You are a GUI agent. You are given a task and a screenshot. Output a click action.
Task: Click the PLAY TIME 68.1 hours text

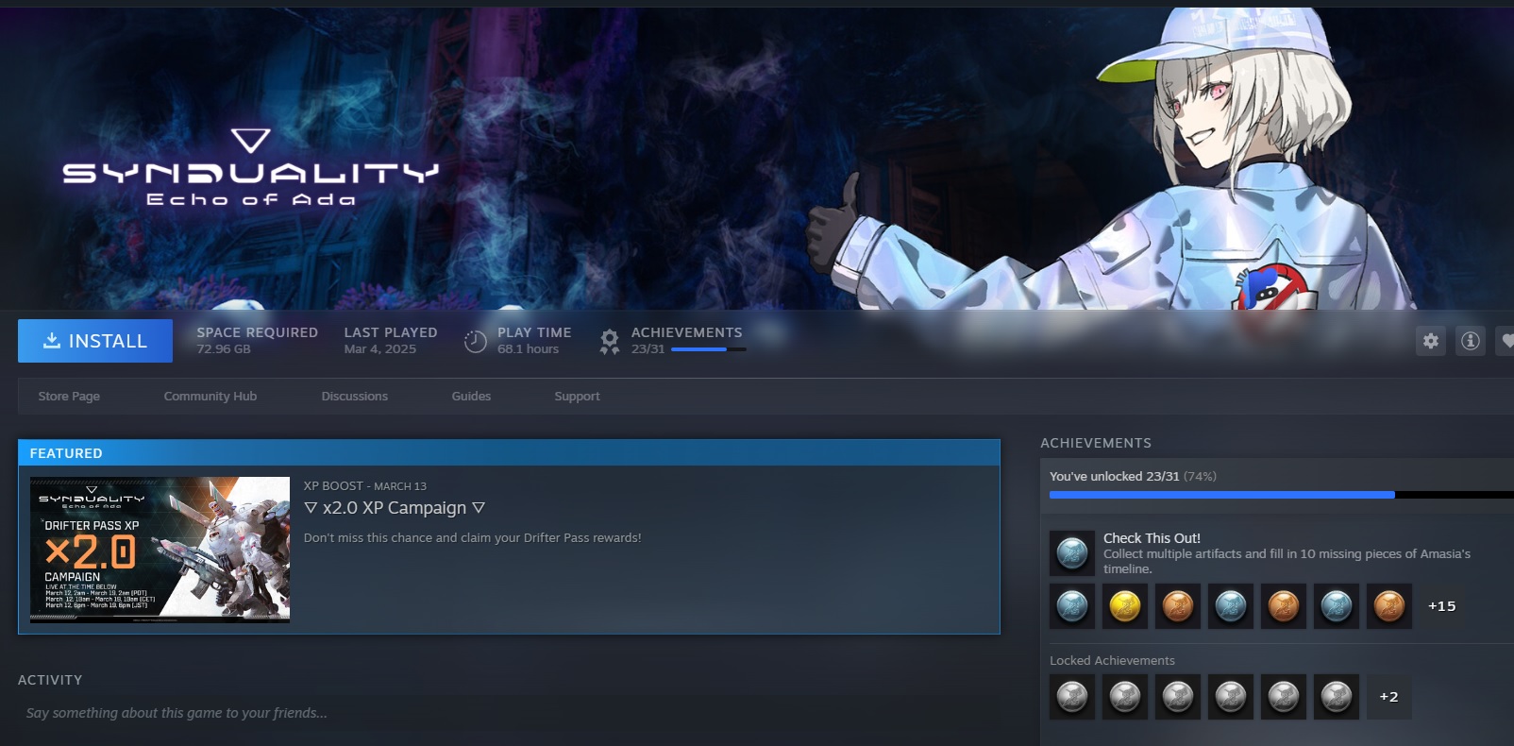(534, 341)
